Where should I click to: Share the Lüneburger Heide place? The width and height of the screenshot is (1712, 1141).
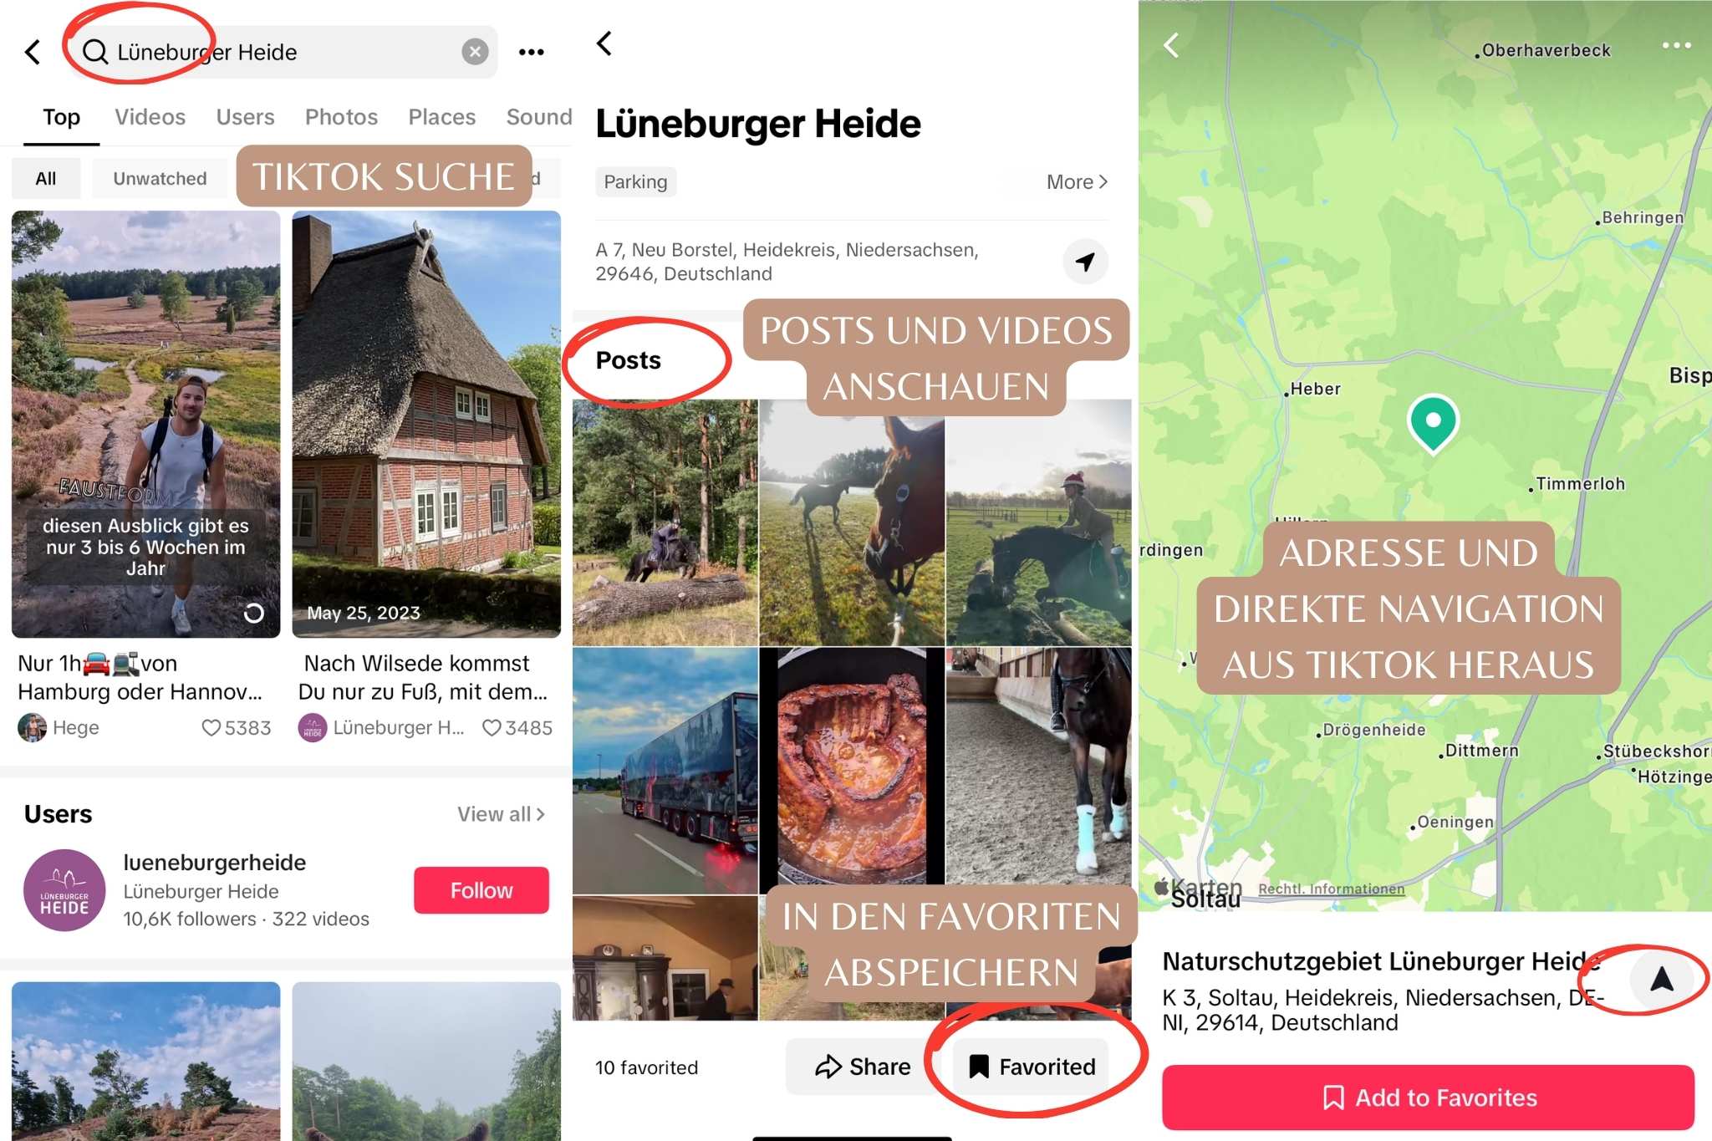click(863, 1067)
